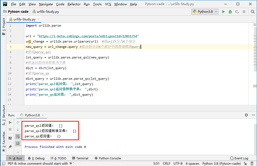Viewport: 257px width, 166px height.
Task: Open the Tools menu
Action: point(97,4)
